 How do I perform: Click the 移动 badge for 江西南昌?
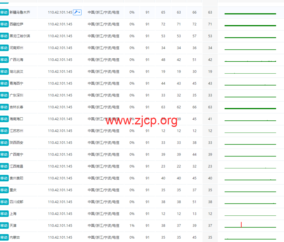(x=4, y=166)
